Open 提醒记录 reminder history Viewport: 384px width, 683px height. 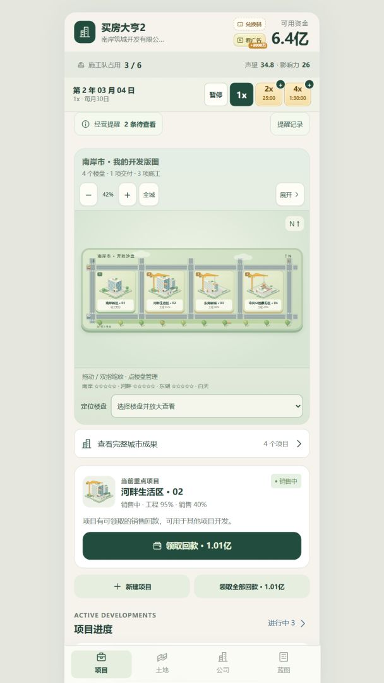(290, 124)
